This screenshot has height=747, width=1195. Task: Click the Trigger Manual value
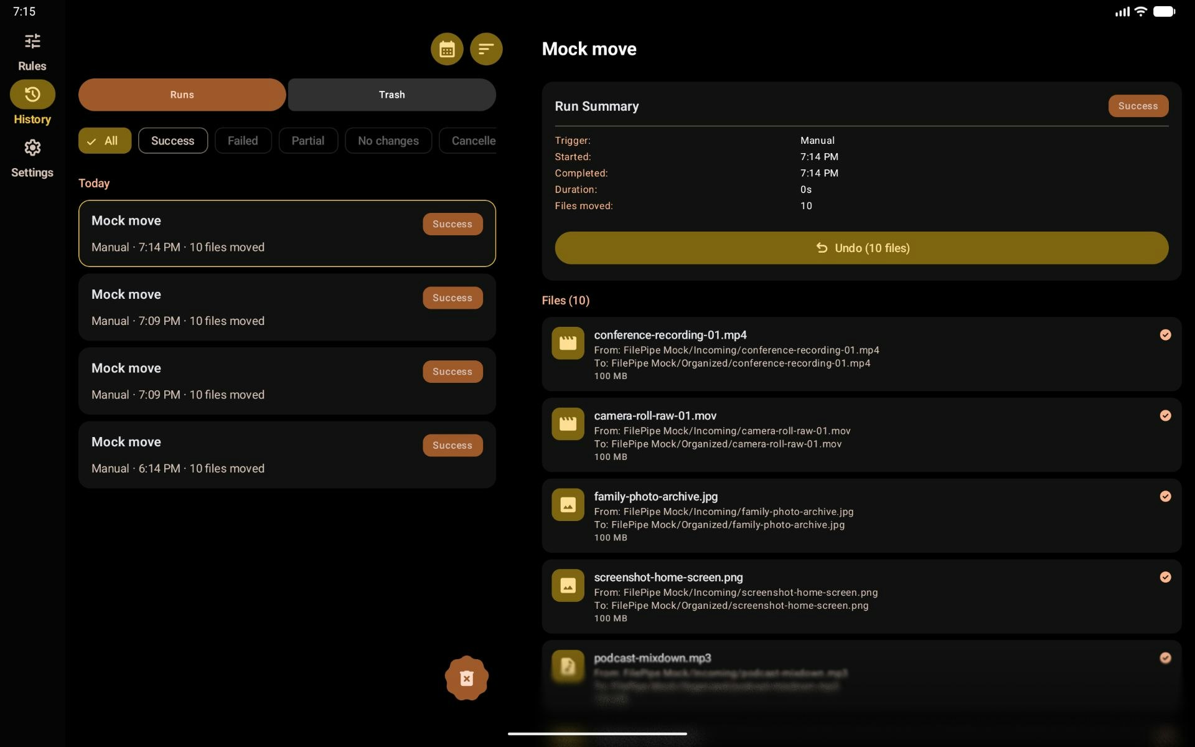tap(817, 141)
